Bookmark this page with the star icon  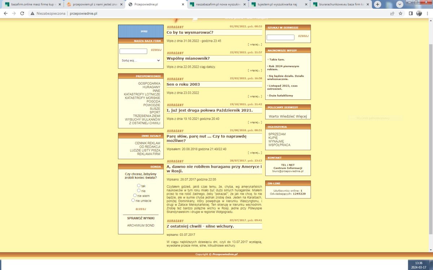pos(401,13)
